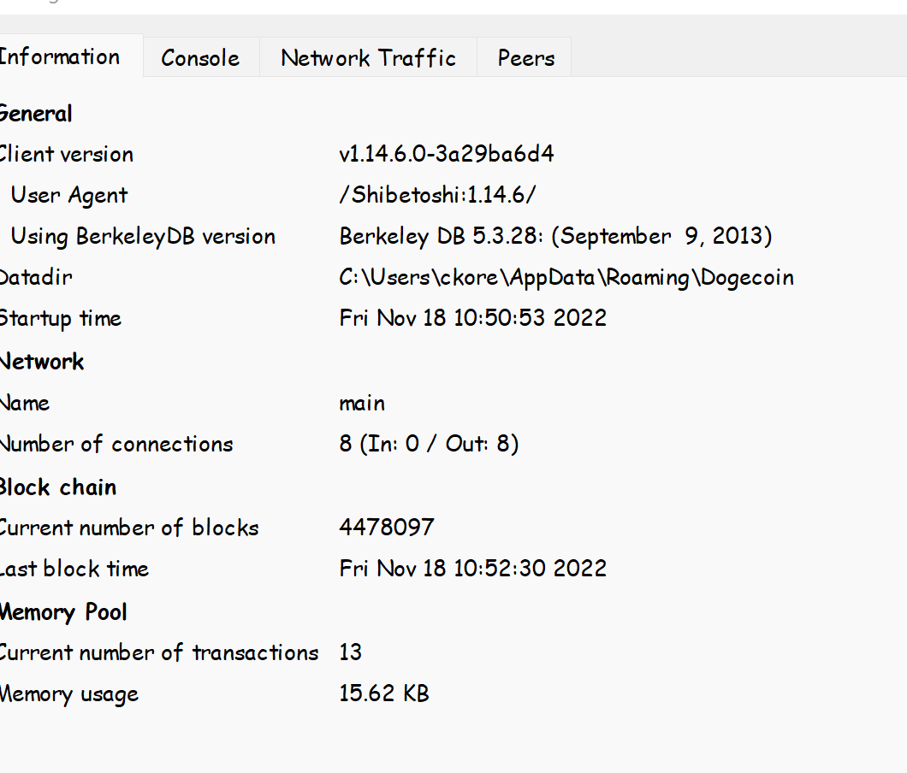Click the transaction count 13
Screen dimensions: 907x773
point(350,652)
